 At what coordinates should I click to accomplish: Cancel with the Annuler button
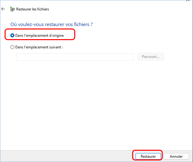click(x=176, y=156)
